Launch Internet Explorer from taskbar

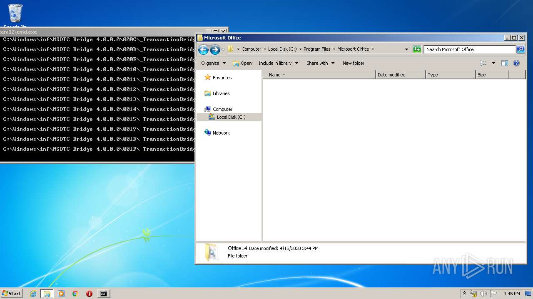(x=33, y=294)
